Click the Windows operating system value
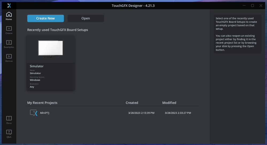 [35, 80]
